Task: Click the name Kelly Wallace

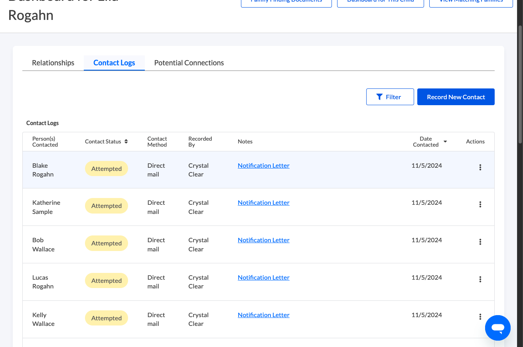Action: [43, 320]
